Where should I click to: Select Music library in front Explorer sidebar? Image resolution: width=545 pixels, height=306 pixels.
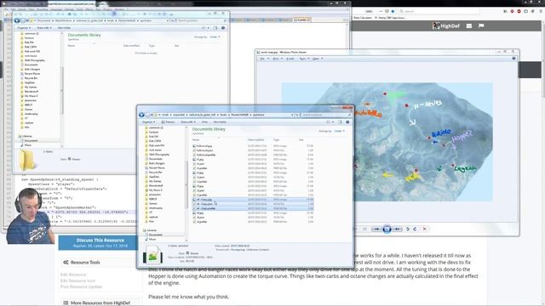(x=152, y=240)
